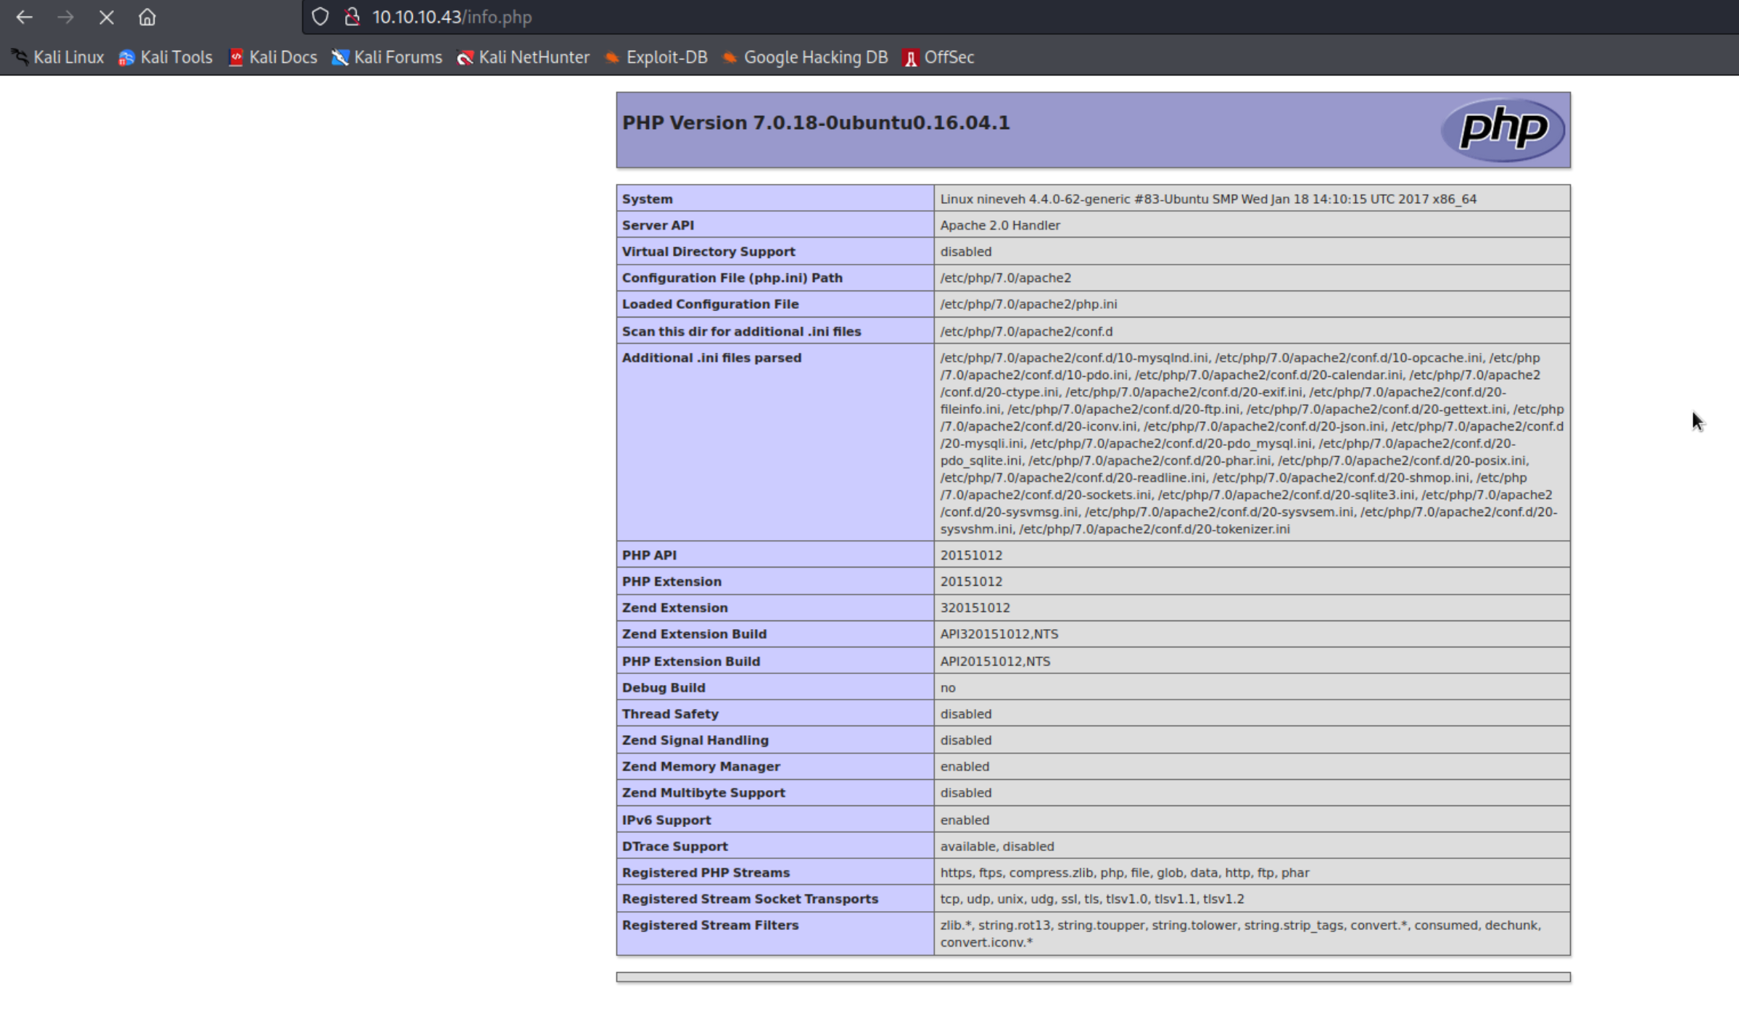Click the 'Debug Build' label

pos(663,687)
